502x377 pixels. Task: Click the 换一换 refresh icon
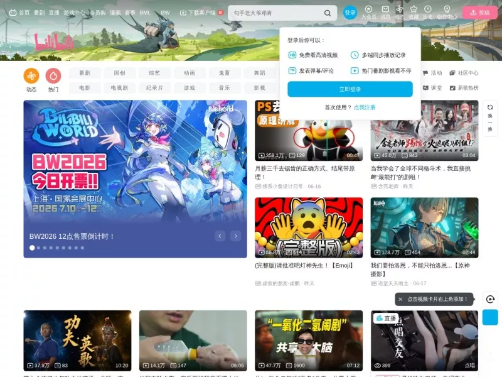(490, 107)
